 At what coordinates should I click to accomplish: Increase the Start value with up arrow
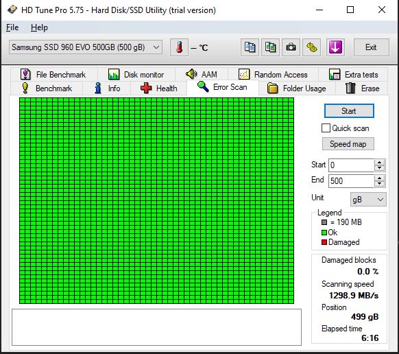click(x=380, y=162)
